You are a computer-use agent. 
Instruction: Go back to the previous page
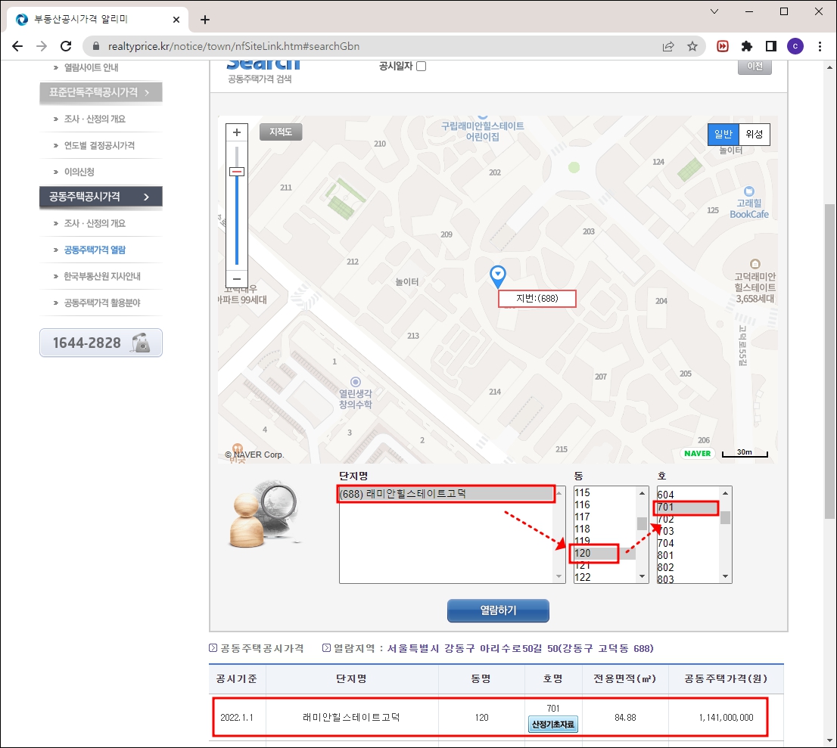17,46
